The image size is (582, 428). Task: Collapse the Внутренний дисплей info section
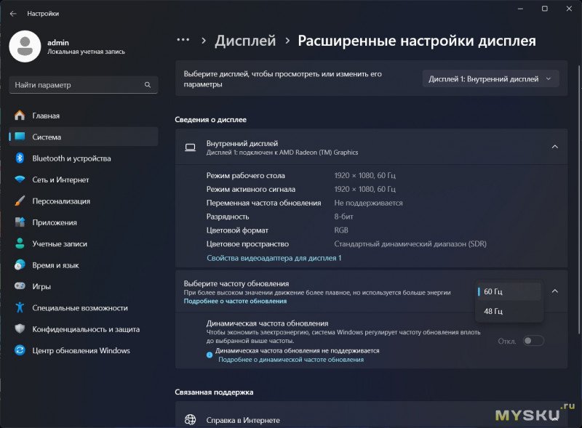(554, 147)
